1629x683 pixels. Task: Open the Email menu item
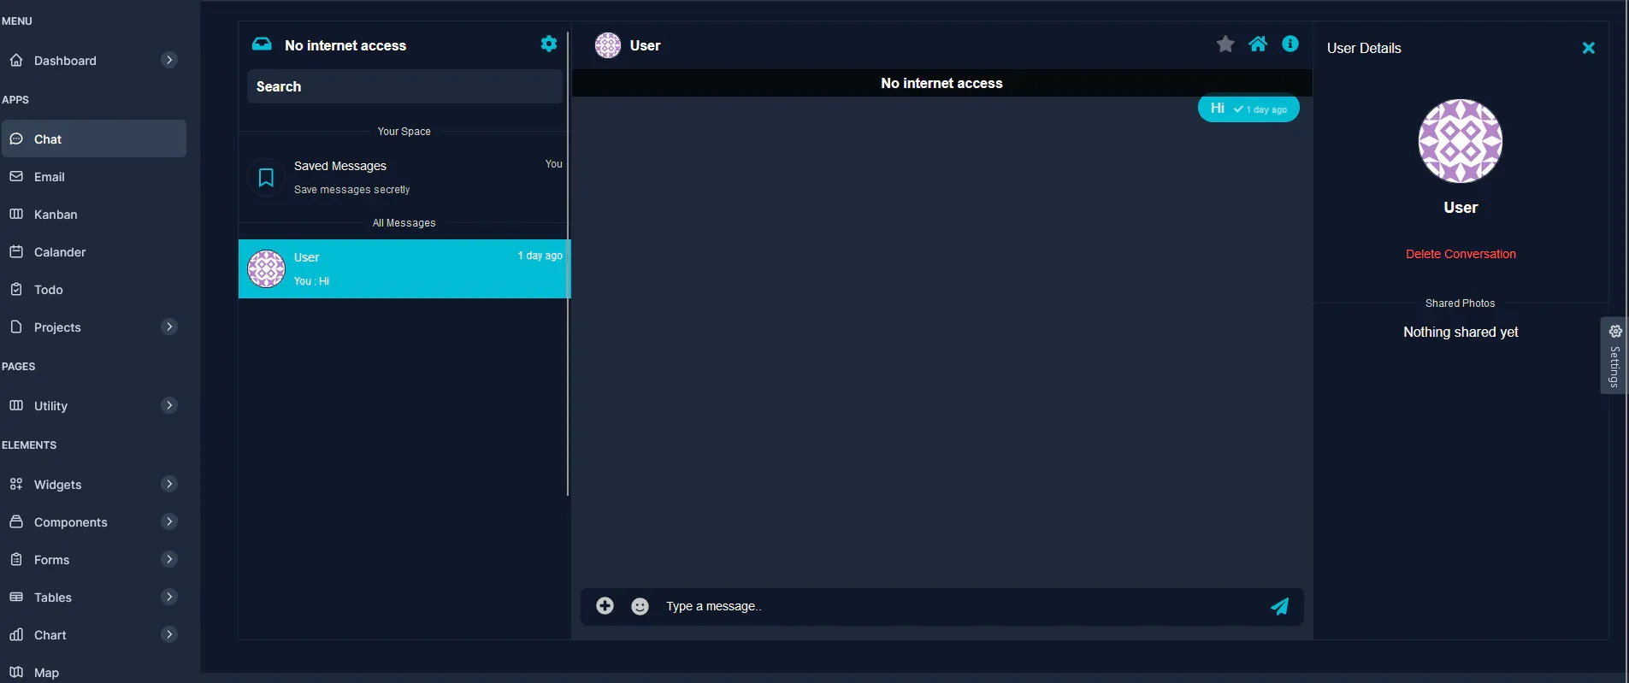[x=94, y=176]
